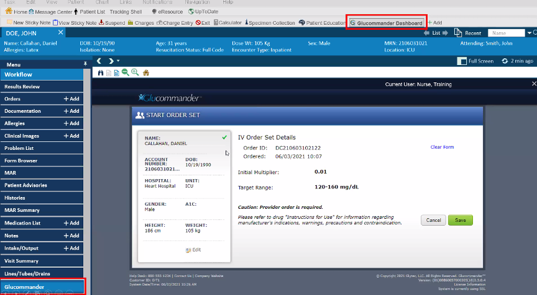This screenshot has height=295, width=537.
Task: Open Patient Education
Action: 322,22
